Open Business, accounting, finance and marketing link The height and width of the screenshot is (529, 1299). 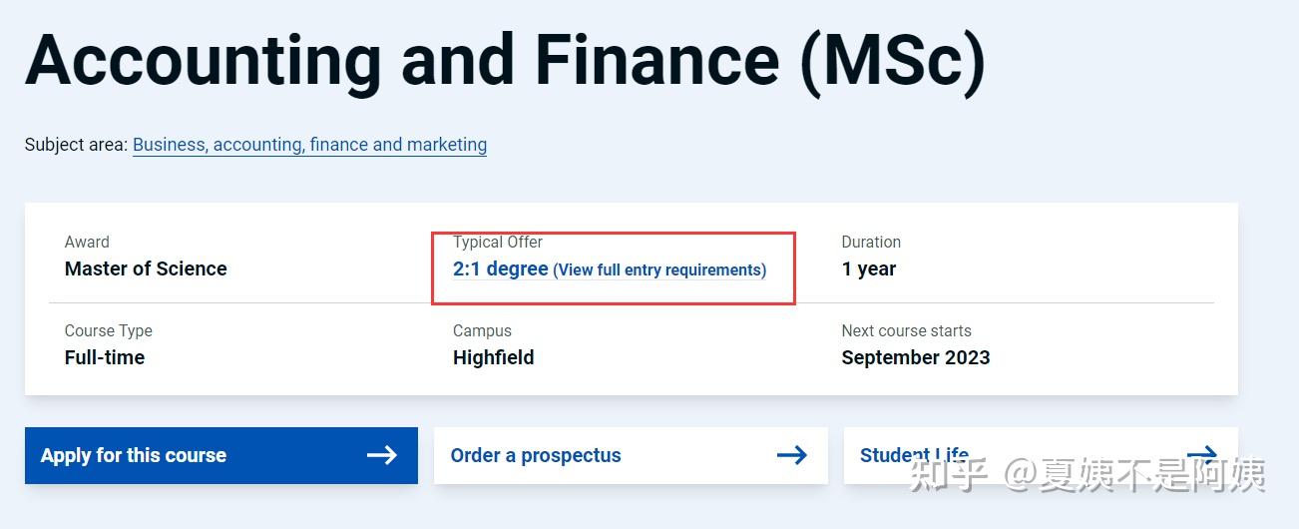[309, 145]
